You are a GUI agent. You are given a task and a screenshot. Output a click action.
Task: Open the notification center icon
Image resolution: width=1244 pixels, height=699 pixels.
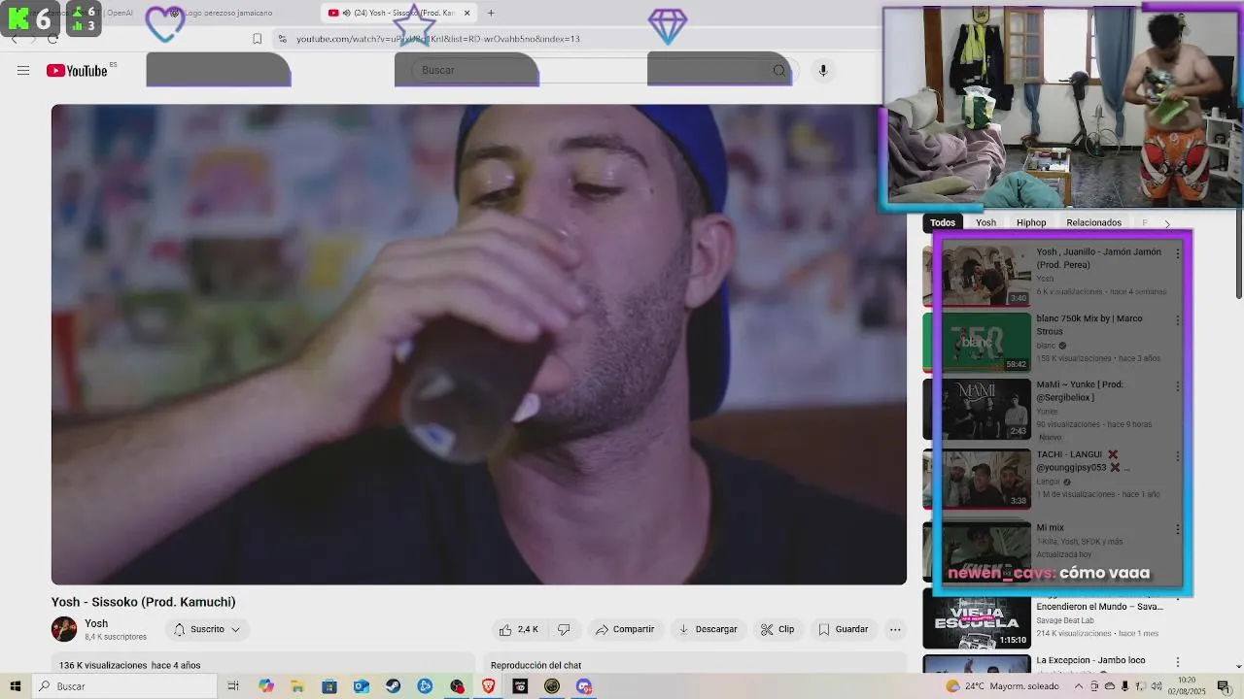[1224, 686]
